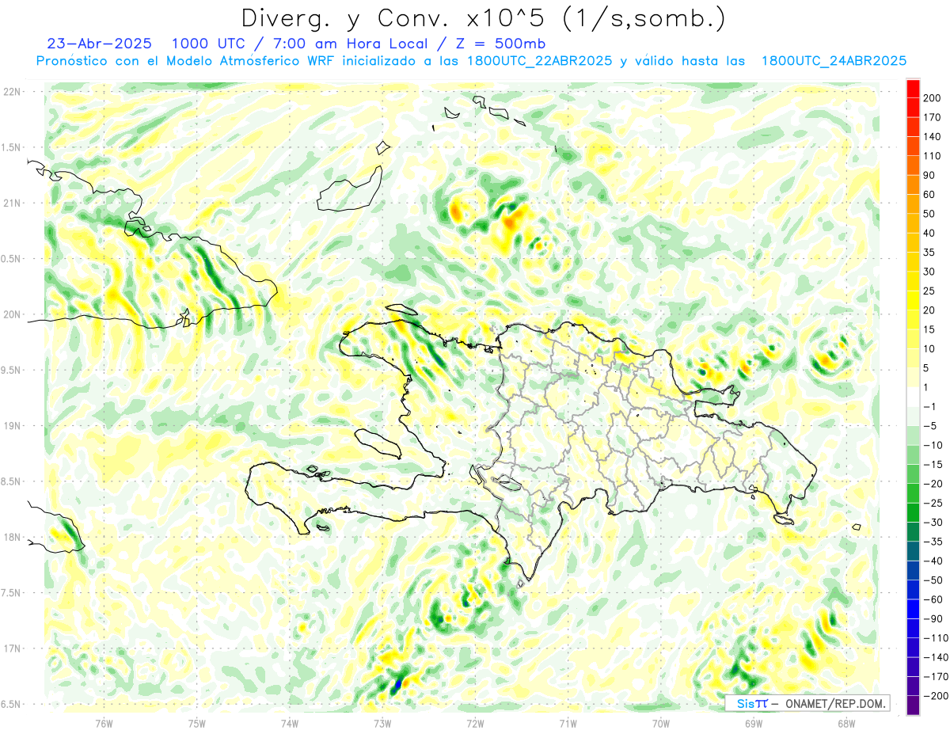Click the colorbar value '-30'
The image size is (950, 734).
933,523
